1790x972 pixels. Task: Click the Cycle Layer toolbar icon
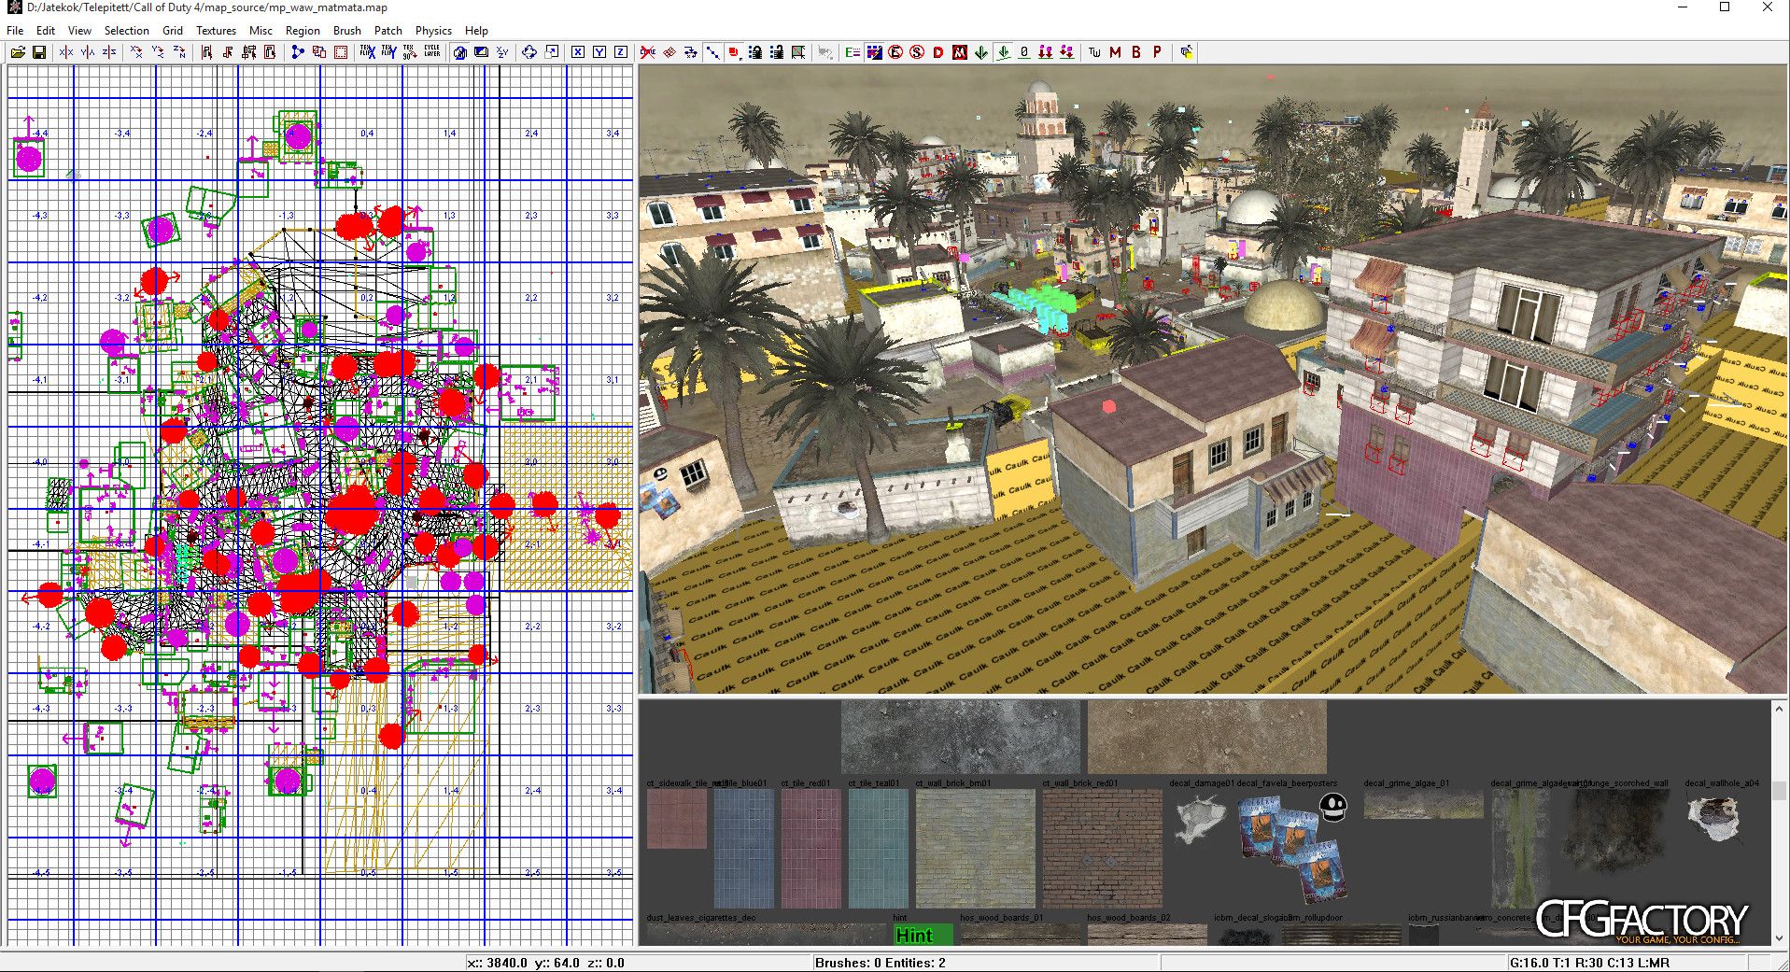click(431, 52)
